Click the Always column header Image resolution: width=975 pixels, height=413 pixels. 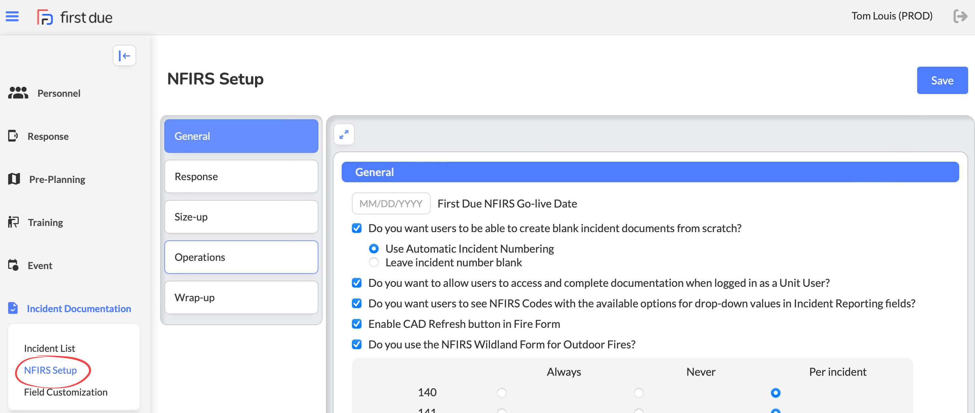[x=564, y=372]
